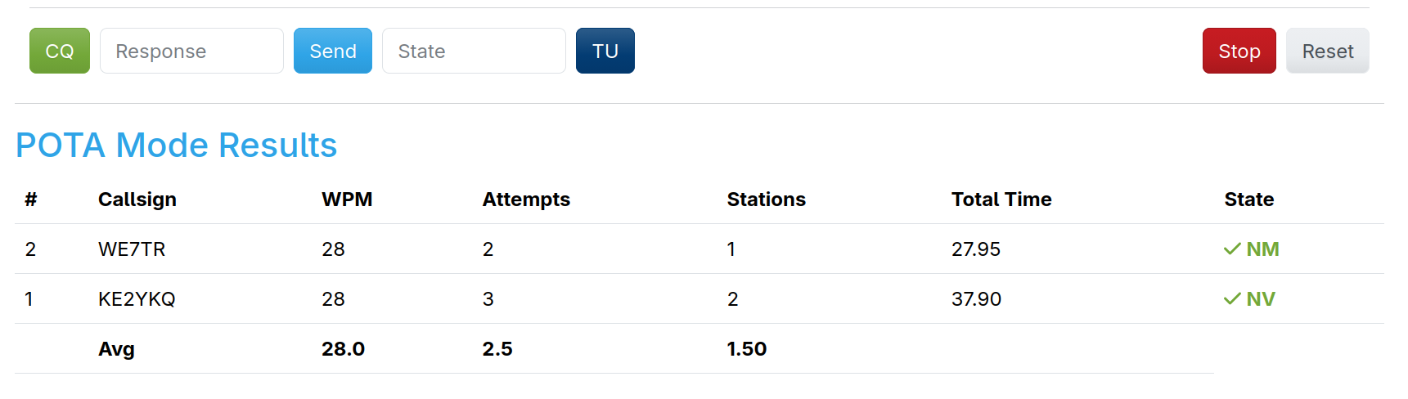
Task: Focus the State text field
Action: (x=474, y=51)
